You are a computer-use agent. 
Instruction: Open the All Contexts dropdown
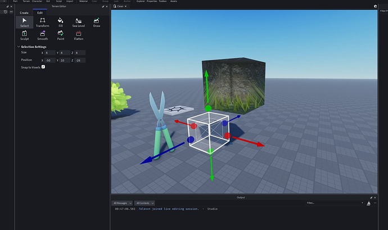[145, 203]
